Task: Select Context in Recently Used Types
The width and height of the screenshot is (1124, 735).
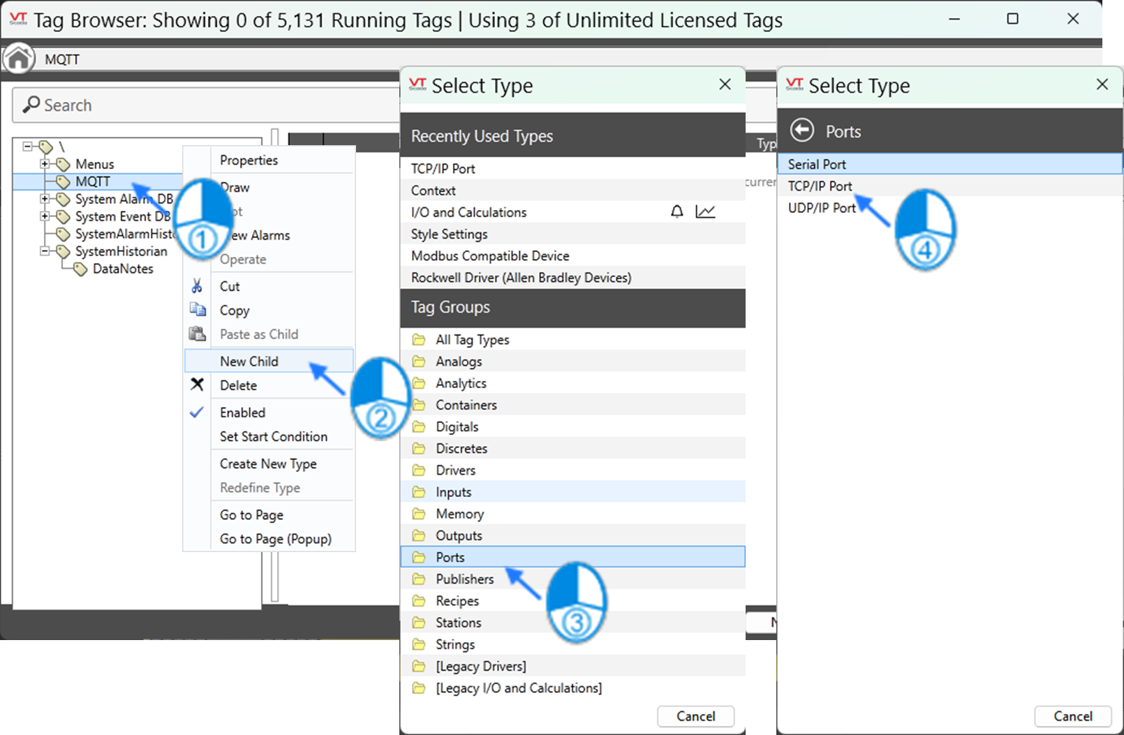Action: pyautogui.click(x=573, y=191)
